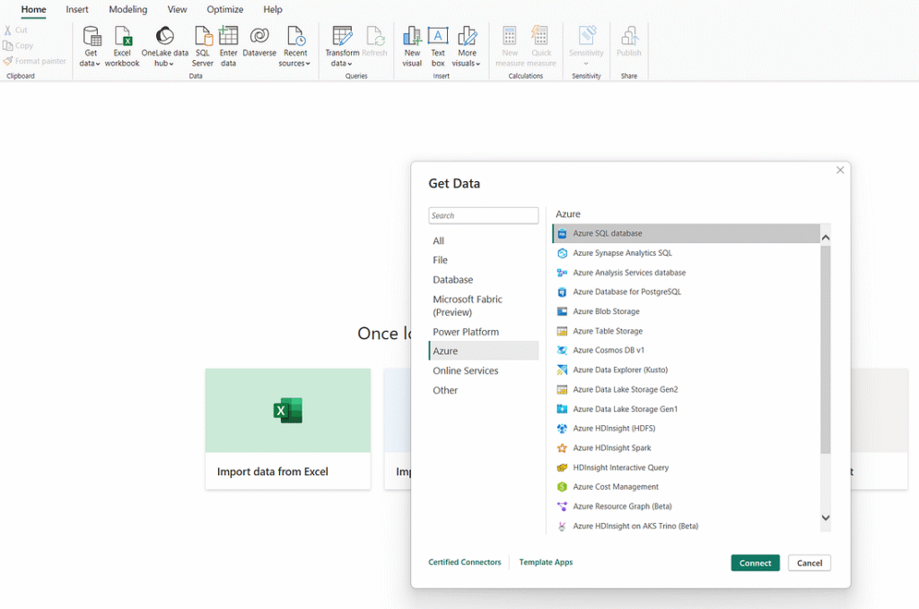Click the Azure Cosmos DB v1 icon

tap(562, 350)
